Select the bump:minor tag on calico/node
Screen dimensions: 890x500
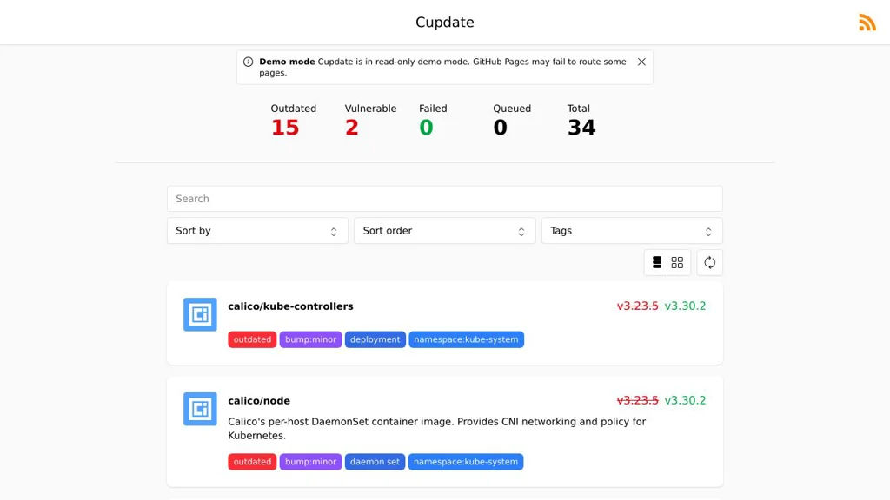[x=310, y=462]
